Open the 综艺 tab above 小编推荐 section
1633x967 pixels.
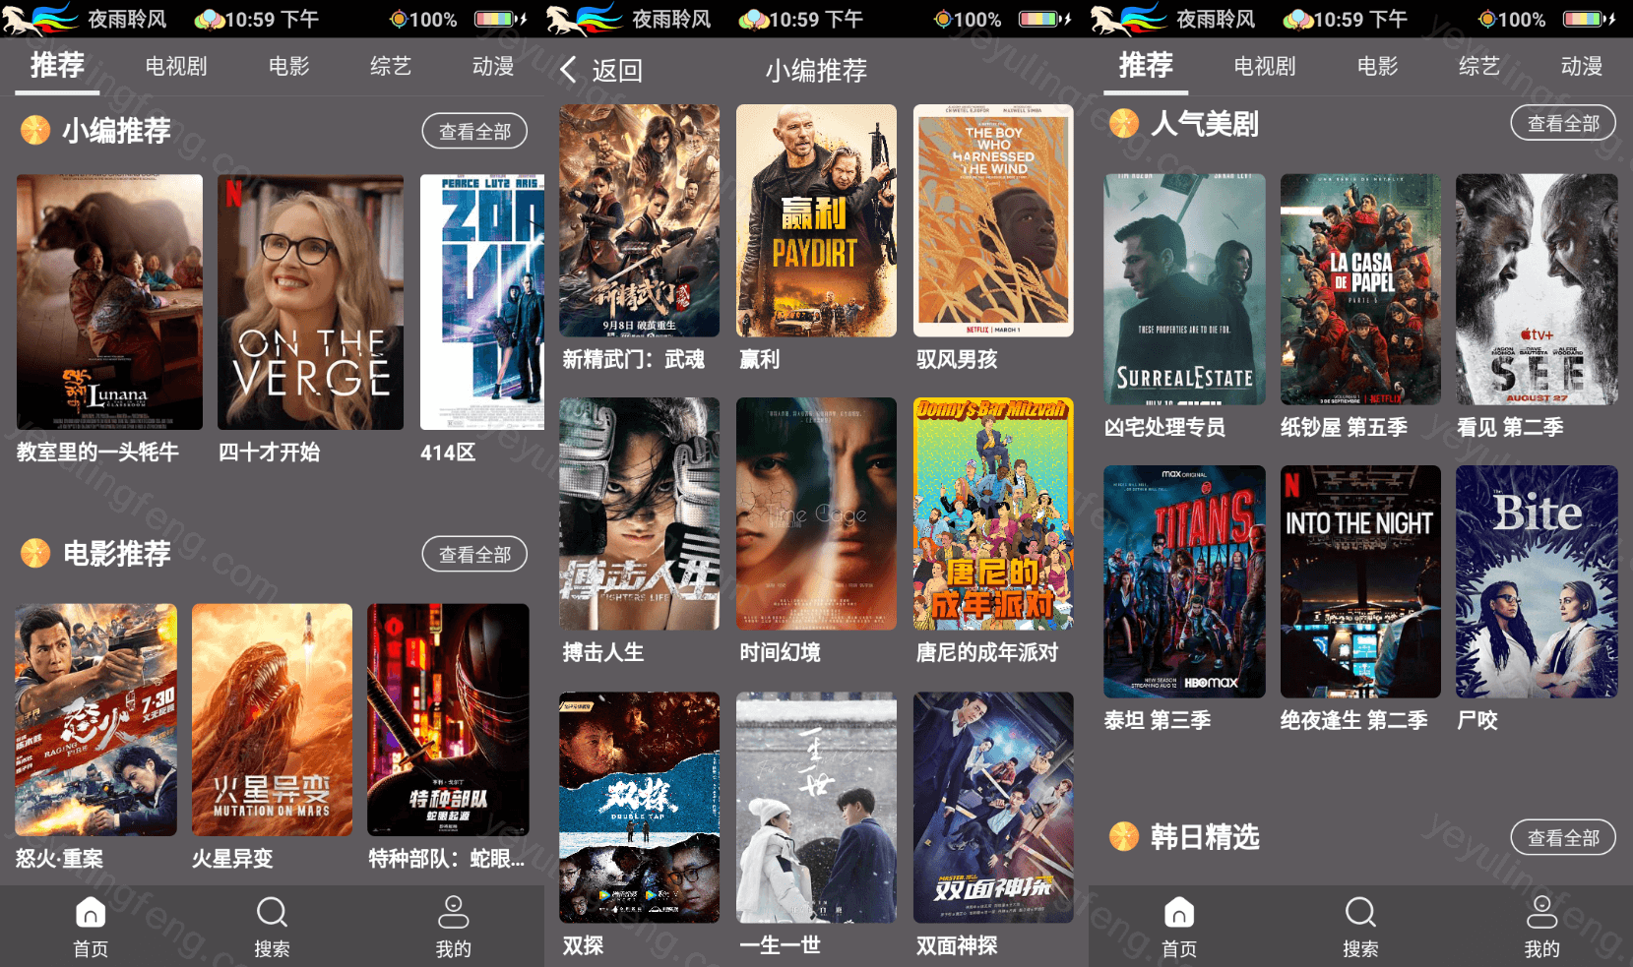[x=391, y=66]
